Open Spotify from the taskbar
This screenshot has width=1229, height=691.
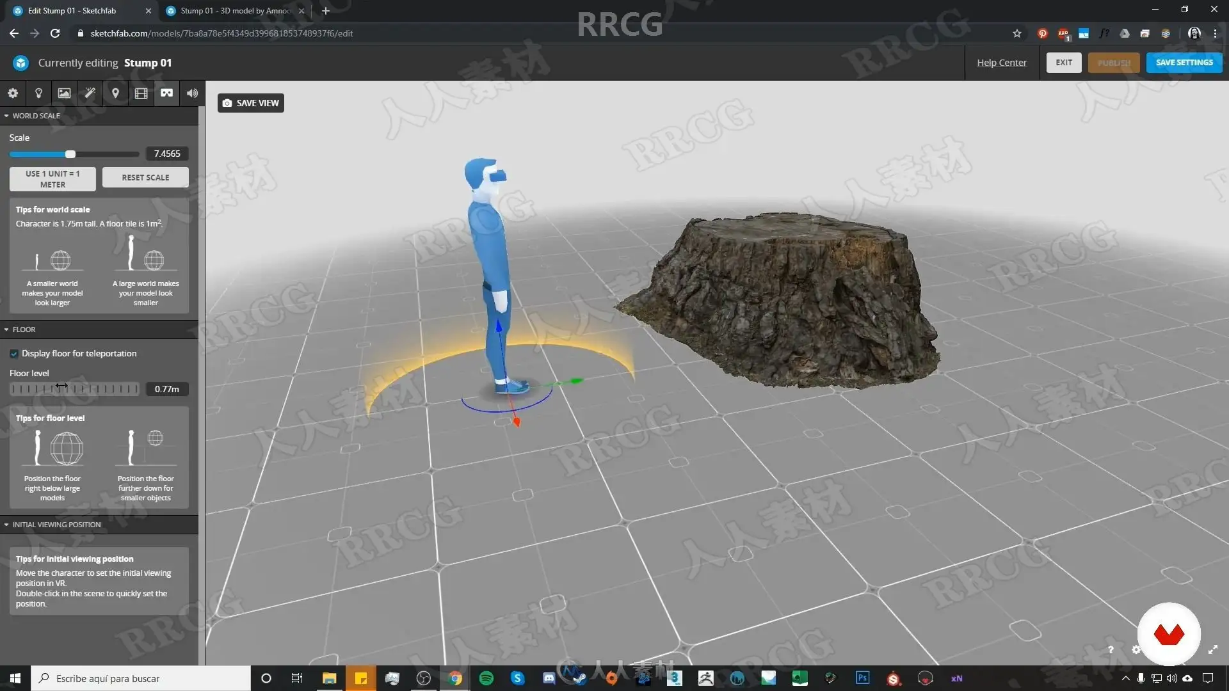click(486, 678)
